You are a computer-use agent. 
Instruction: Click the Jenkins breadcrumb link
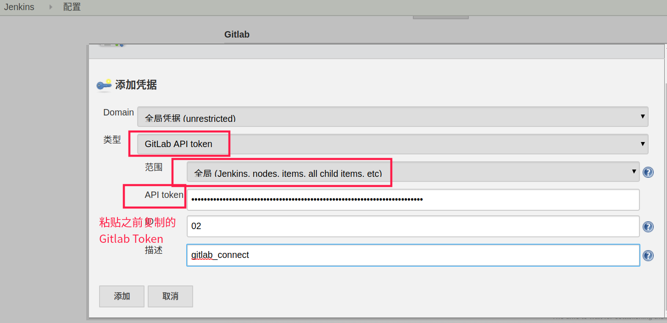pos(19,7)
